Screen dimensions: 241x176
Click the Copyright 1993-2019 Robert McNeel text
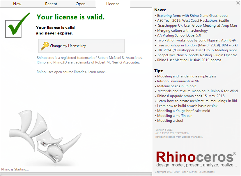[185, 172]
